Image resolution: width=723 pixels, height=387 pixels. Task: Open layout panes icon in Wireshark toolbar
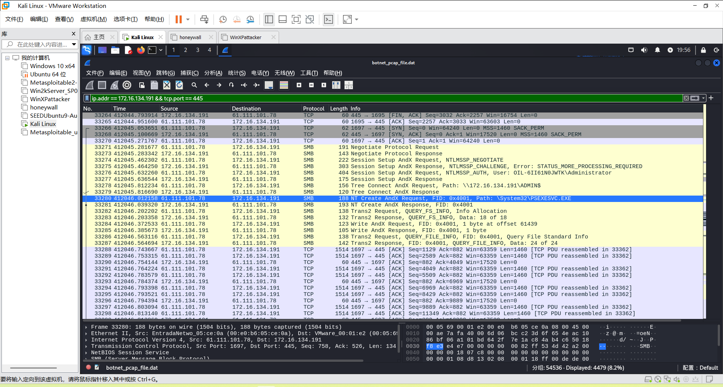pyautogui.click(x=349, y=85)
